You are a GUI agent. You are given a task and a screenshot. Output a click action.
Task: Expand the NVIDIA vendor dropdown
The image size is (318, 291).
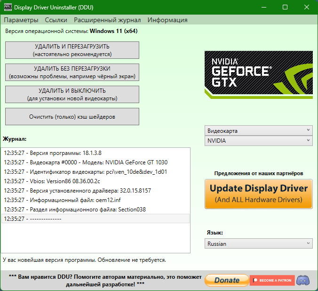click(x=259, y=140)
